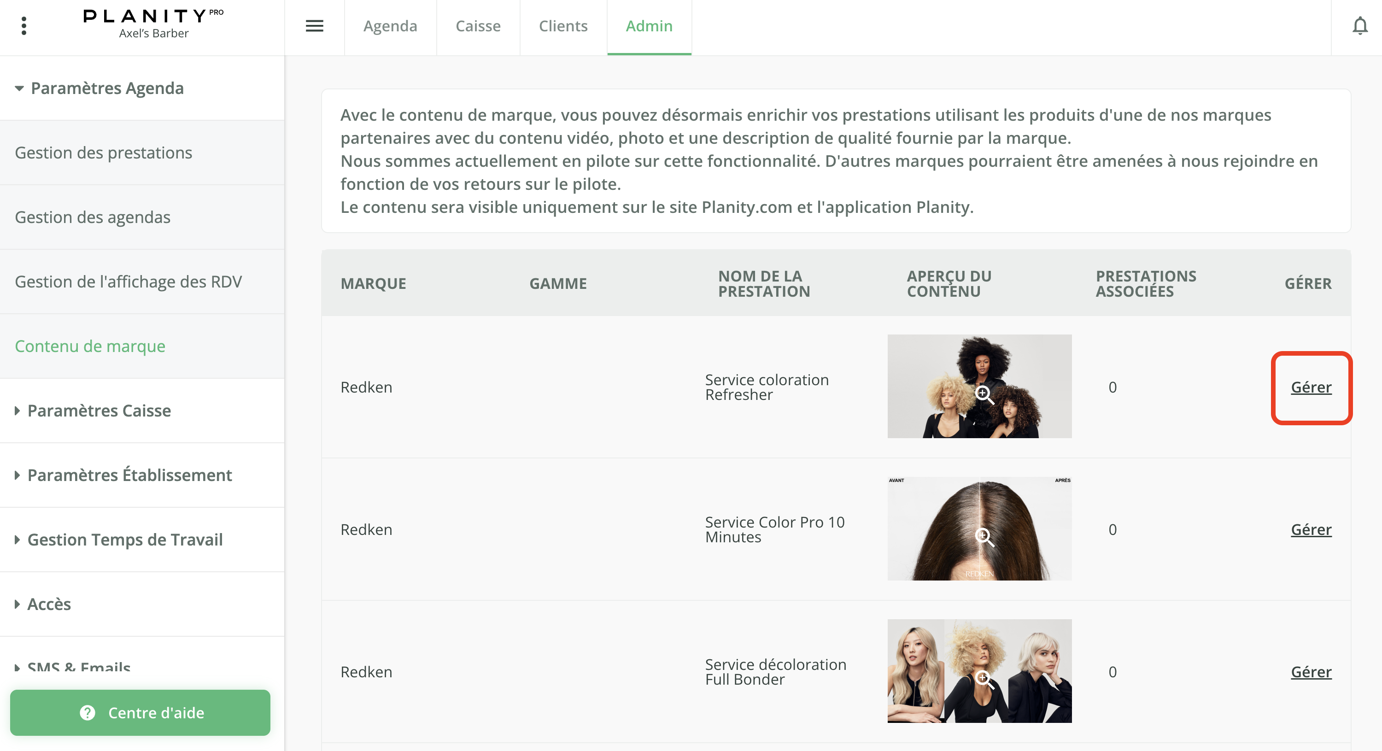The image size is (1382, 751).
Task: Click Gérer for Service coloration Refresher
Action: coord(1311,387)
